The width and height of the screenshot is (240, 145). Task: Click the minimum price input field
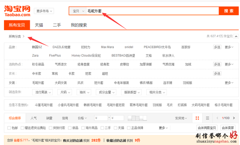click(x=101, y=118)
